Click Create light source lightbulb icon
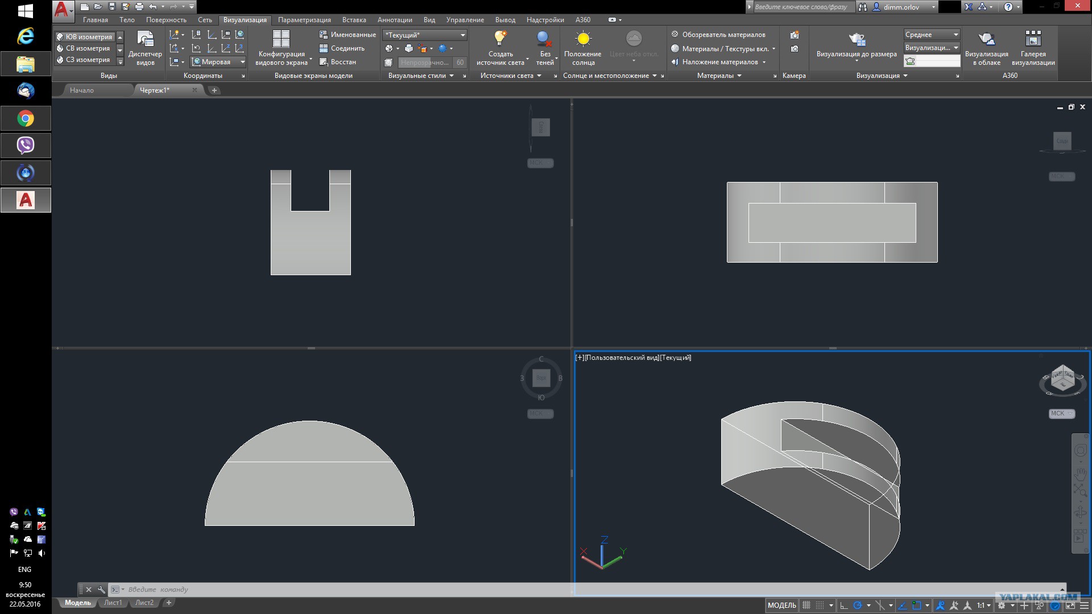 pos(500,39)
